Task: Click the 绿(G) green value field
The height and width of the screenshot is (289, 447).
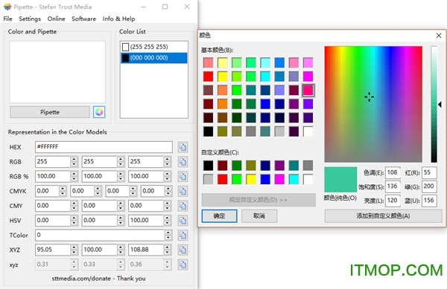Action: 429,186
